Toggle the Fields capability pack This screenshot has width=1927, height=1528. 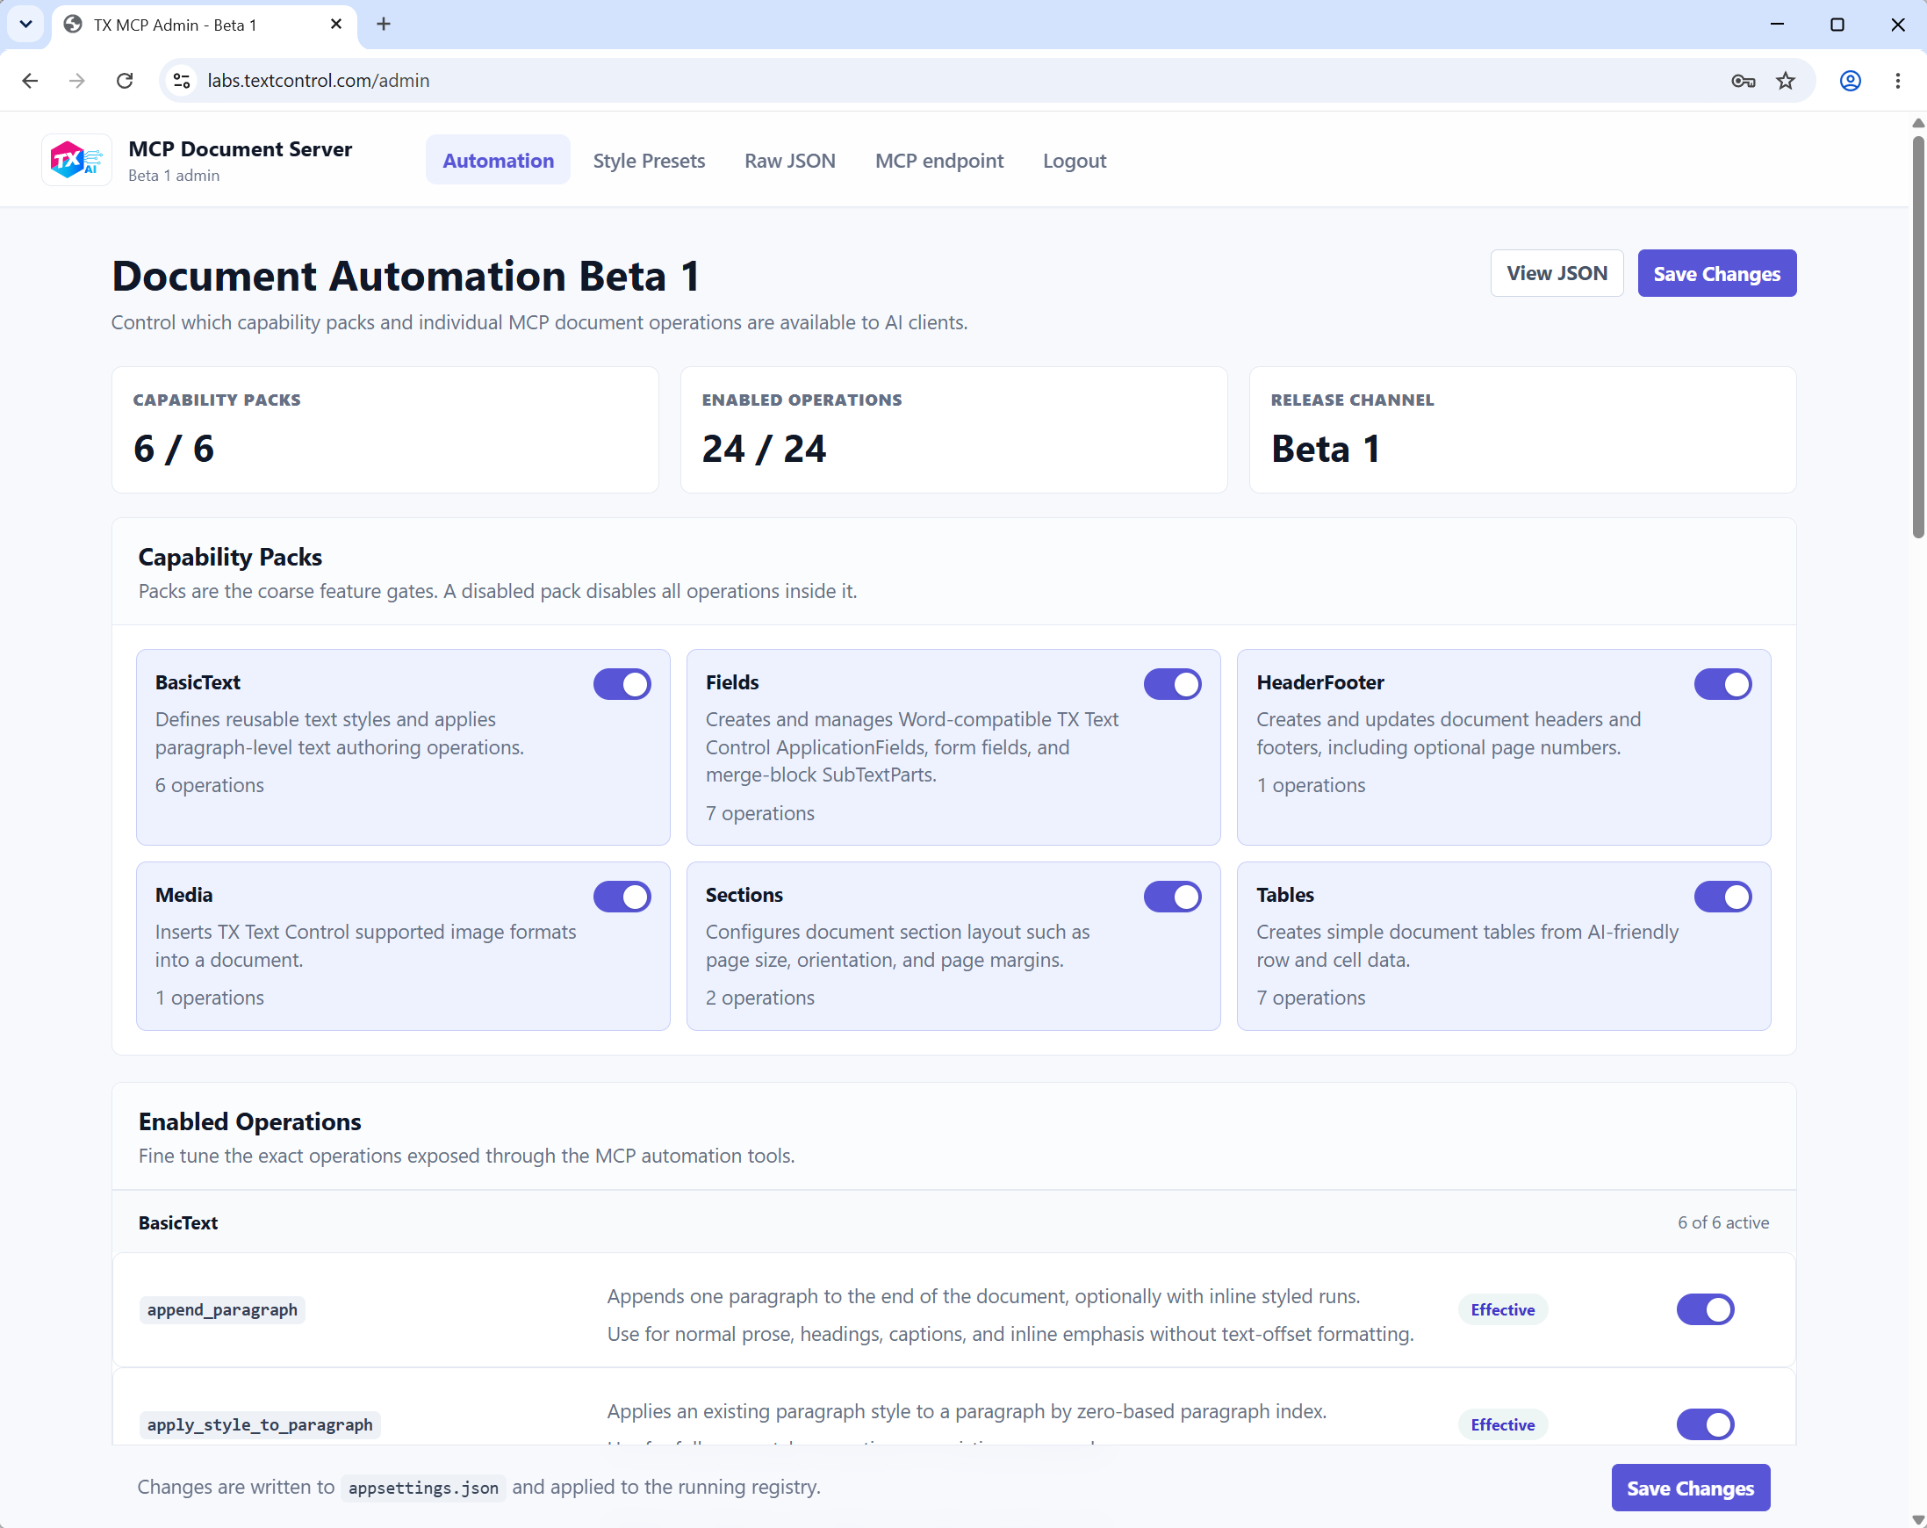pyautogui.click(x=1173, y=684)
